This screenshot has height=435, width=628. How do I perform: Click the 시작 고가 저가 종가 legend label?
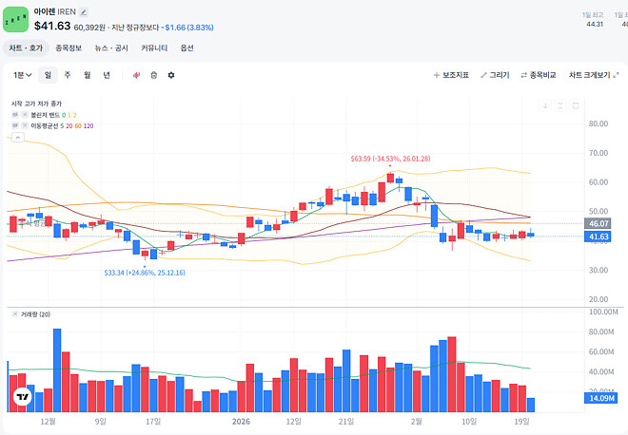36,104
